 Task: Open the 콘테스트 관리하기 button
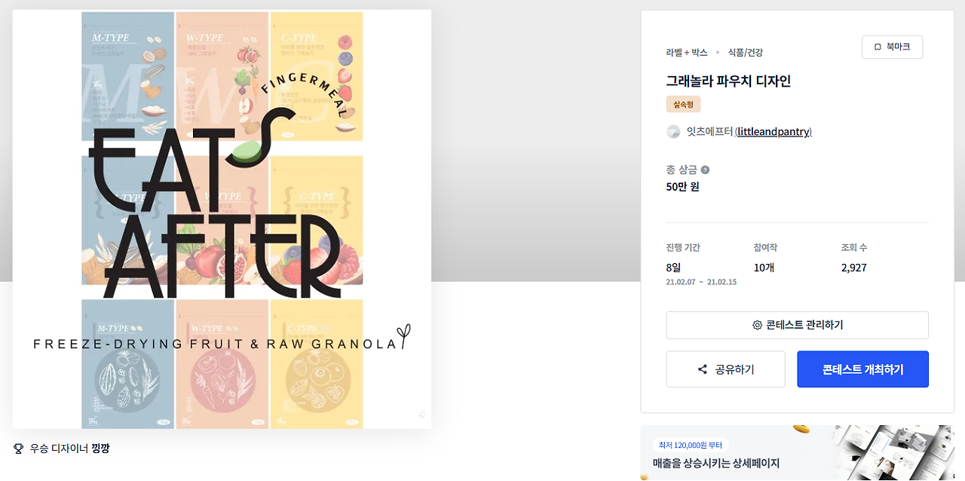tap(797, 325)
